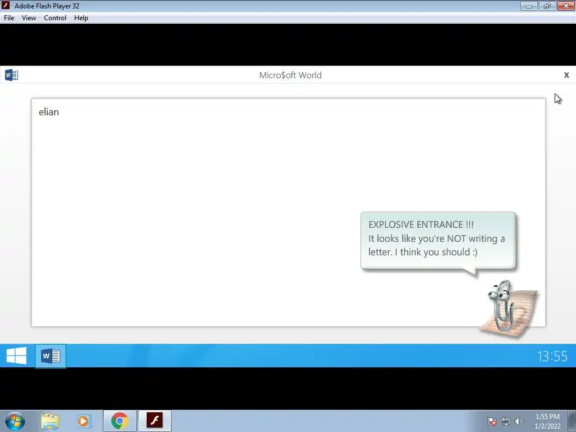The width and height of the screenshot is (576, 432).
Task: Open the View menu
Action: pos(29,18)
